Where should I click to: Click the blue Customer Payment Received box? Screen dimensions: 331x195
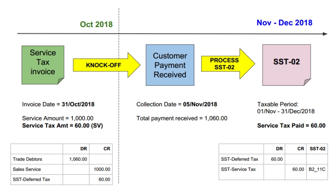tap(170, 65)
